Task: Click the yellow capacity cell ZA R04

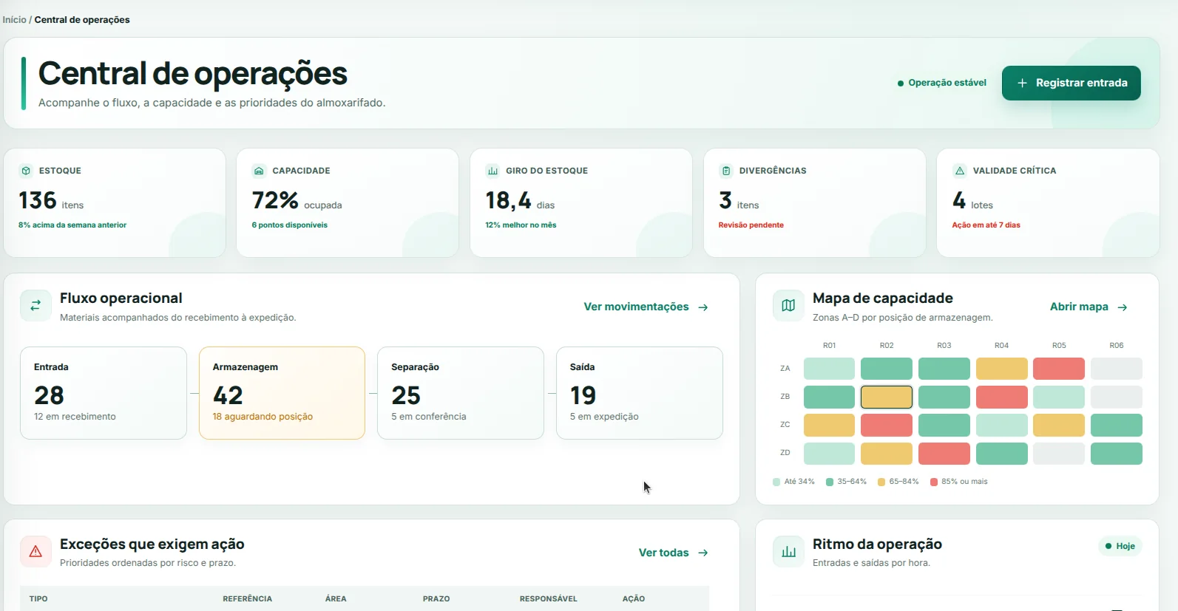Action: [1001, 369]
